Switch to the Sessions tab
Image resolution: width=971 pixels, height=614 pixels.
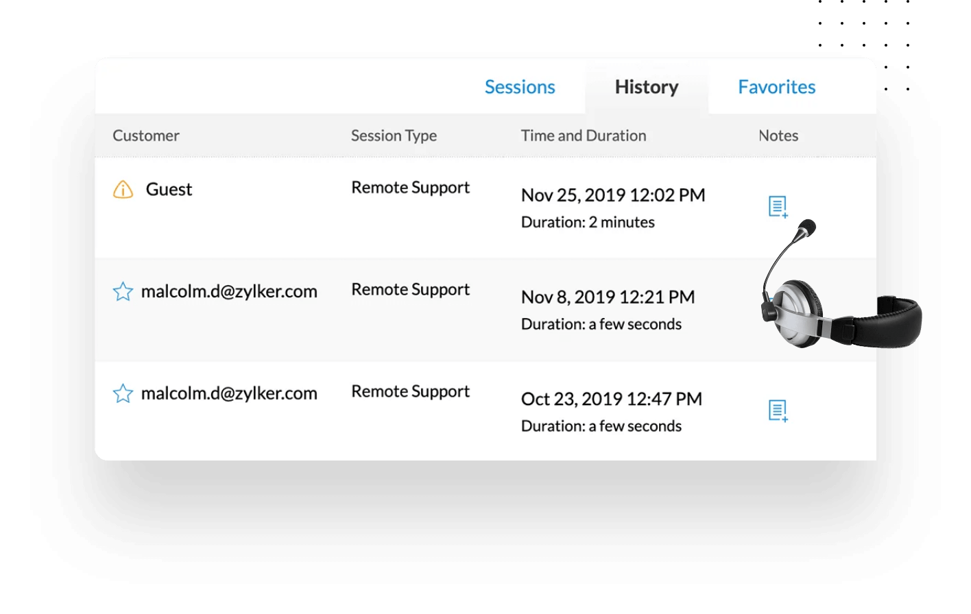click(520, 87)
